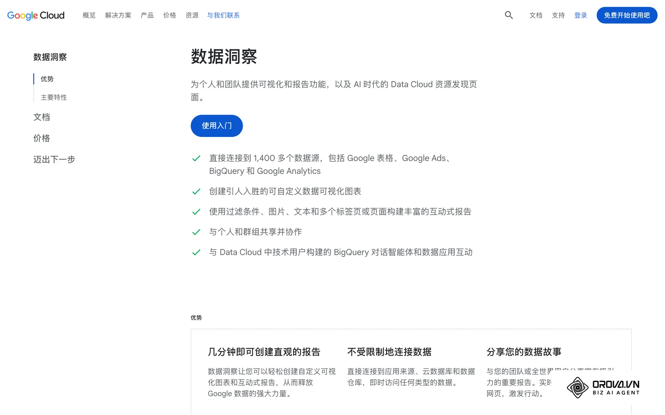Click the checkmark beside 创建引人入胜的可自定义数据可视化图表

pyautogui.click(x=196, y=191)
